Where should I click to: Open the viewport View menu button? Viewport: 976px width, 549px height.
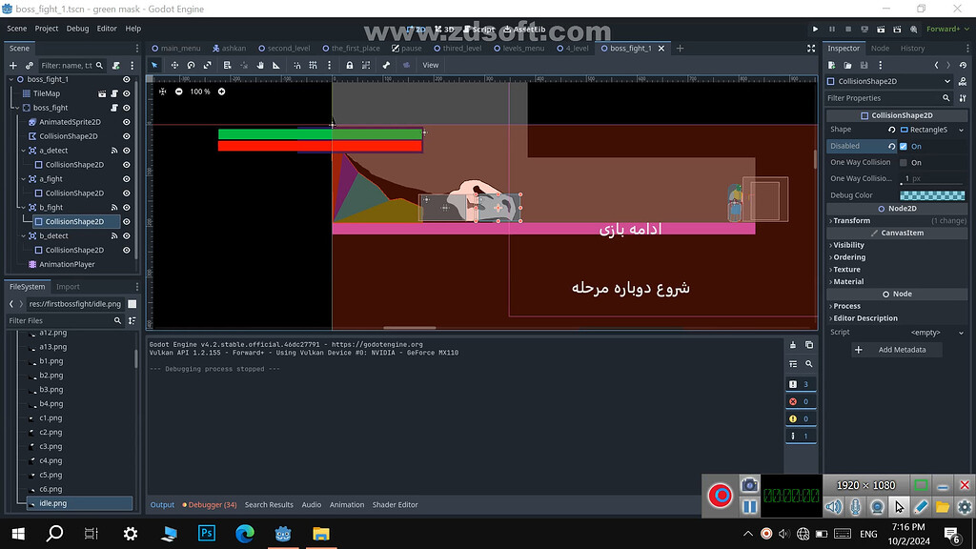430,65
